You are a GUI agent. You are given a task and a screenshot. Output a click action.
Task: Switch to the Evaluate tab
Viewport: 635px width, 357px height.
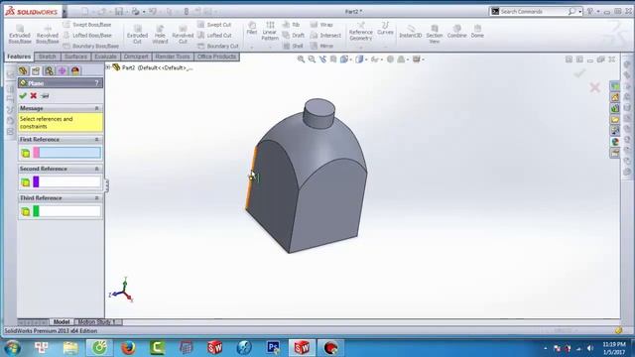(x=106, y=57)
